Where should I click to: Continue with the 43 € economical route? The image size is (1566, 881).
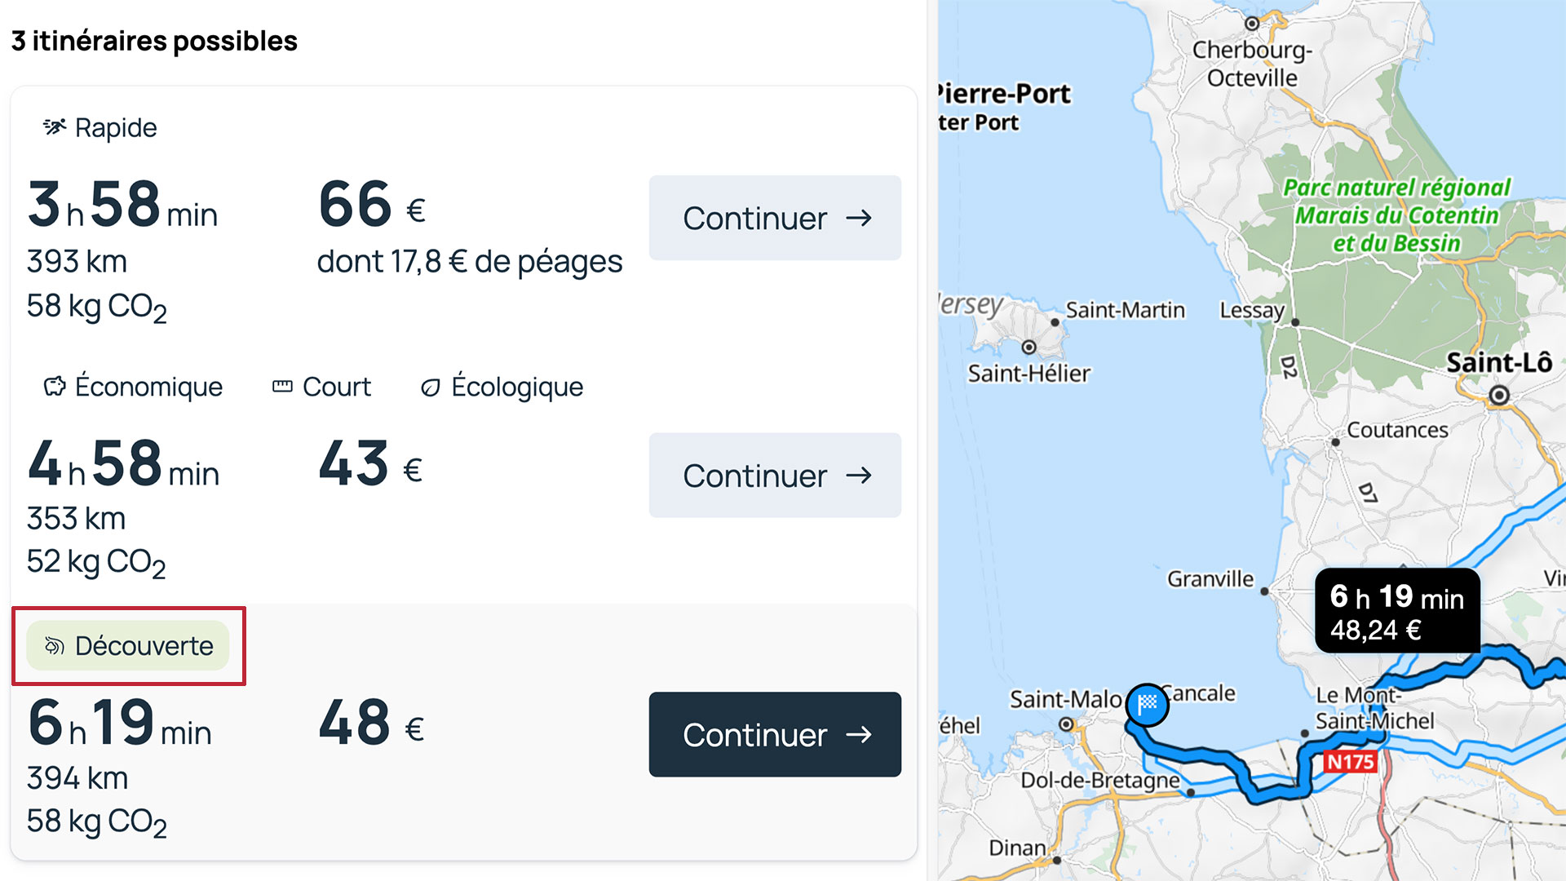click(775, 476)
